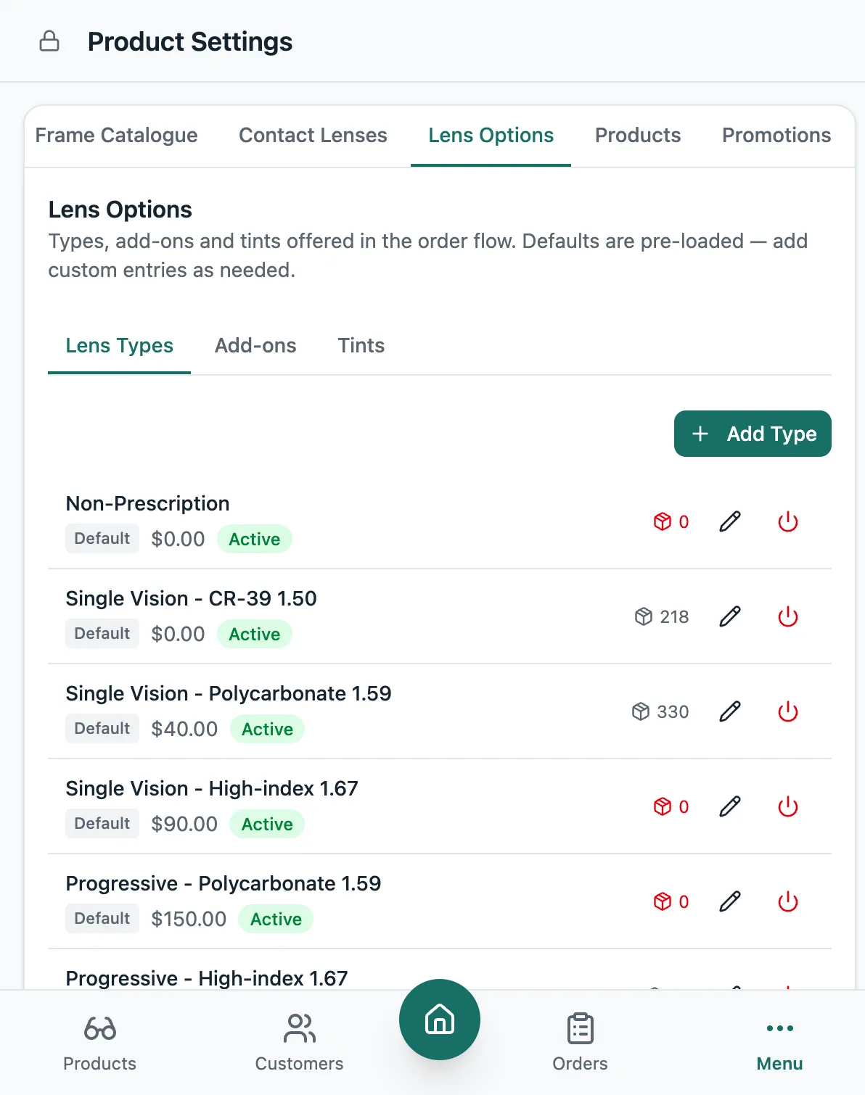This screenshot has width=865, height=1095.
Task: Click the Default badge on Progressive Polycarbonate
Action: 102,919
